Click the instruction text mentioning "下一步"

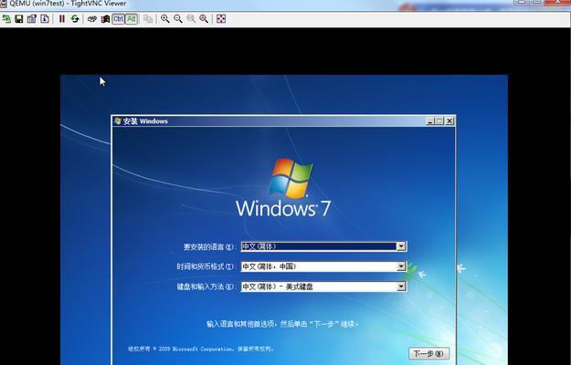(x=282, y=324)
